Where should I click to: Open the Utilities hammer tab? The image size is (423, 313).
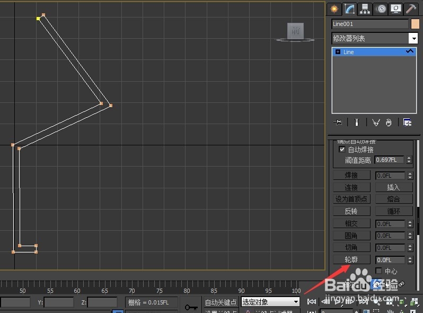[x=411, y=9]
